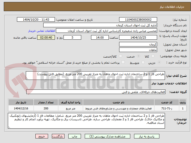Select the خدمت radio button
This screenshot has height=143, width=191.
tap(138, 56)
